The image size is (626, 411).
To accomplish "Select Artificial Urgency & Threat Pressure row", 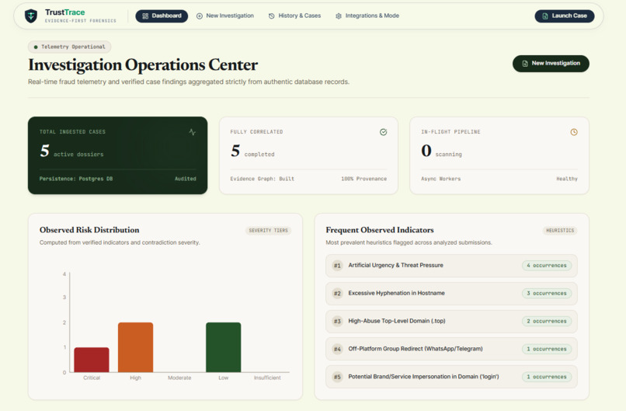I will tap(451, 266).
